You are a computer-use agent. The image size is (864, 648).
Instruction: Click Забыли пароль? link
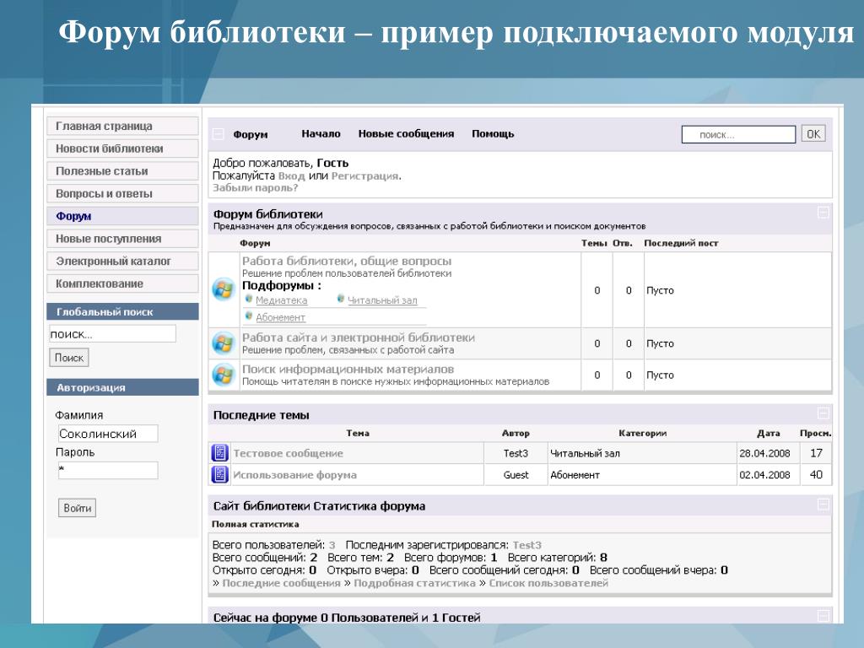point(255,188)
